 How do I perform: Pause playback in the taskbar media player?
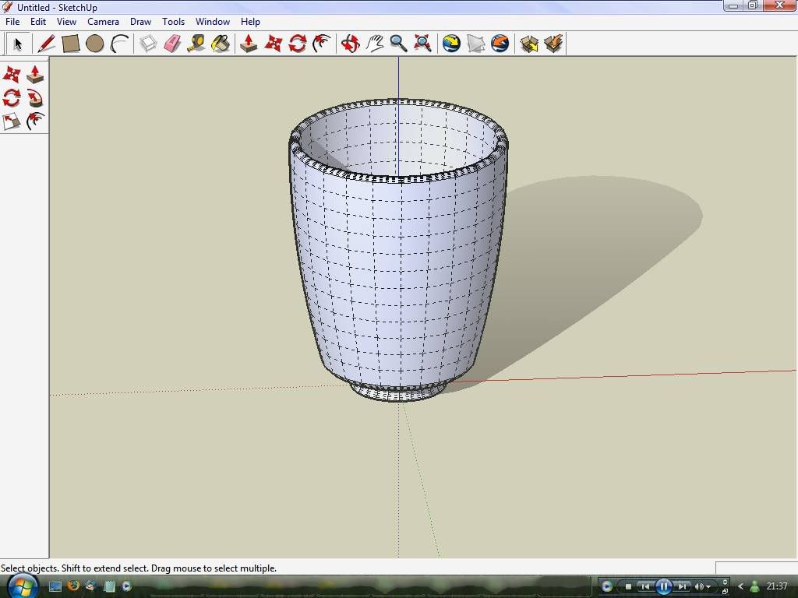(x=663, y=586)
